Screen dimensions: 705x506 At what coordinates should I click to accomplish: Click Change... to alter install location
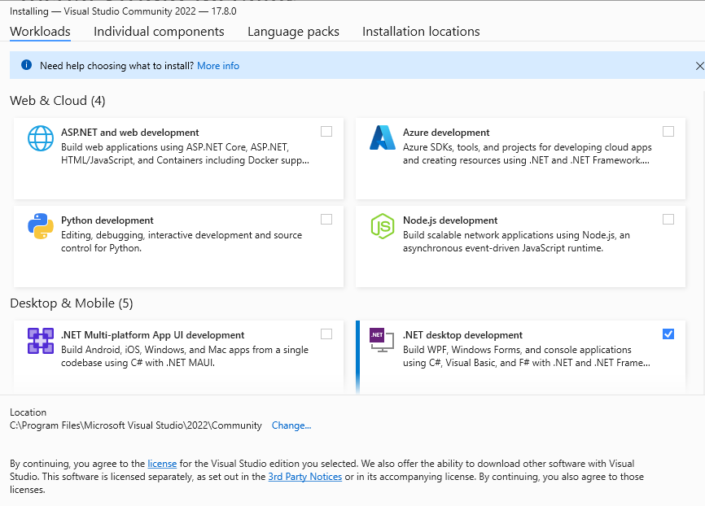(291, 425)
